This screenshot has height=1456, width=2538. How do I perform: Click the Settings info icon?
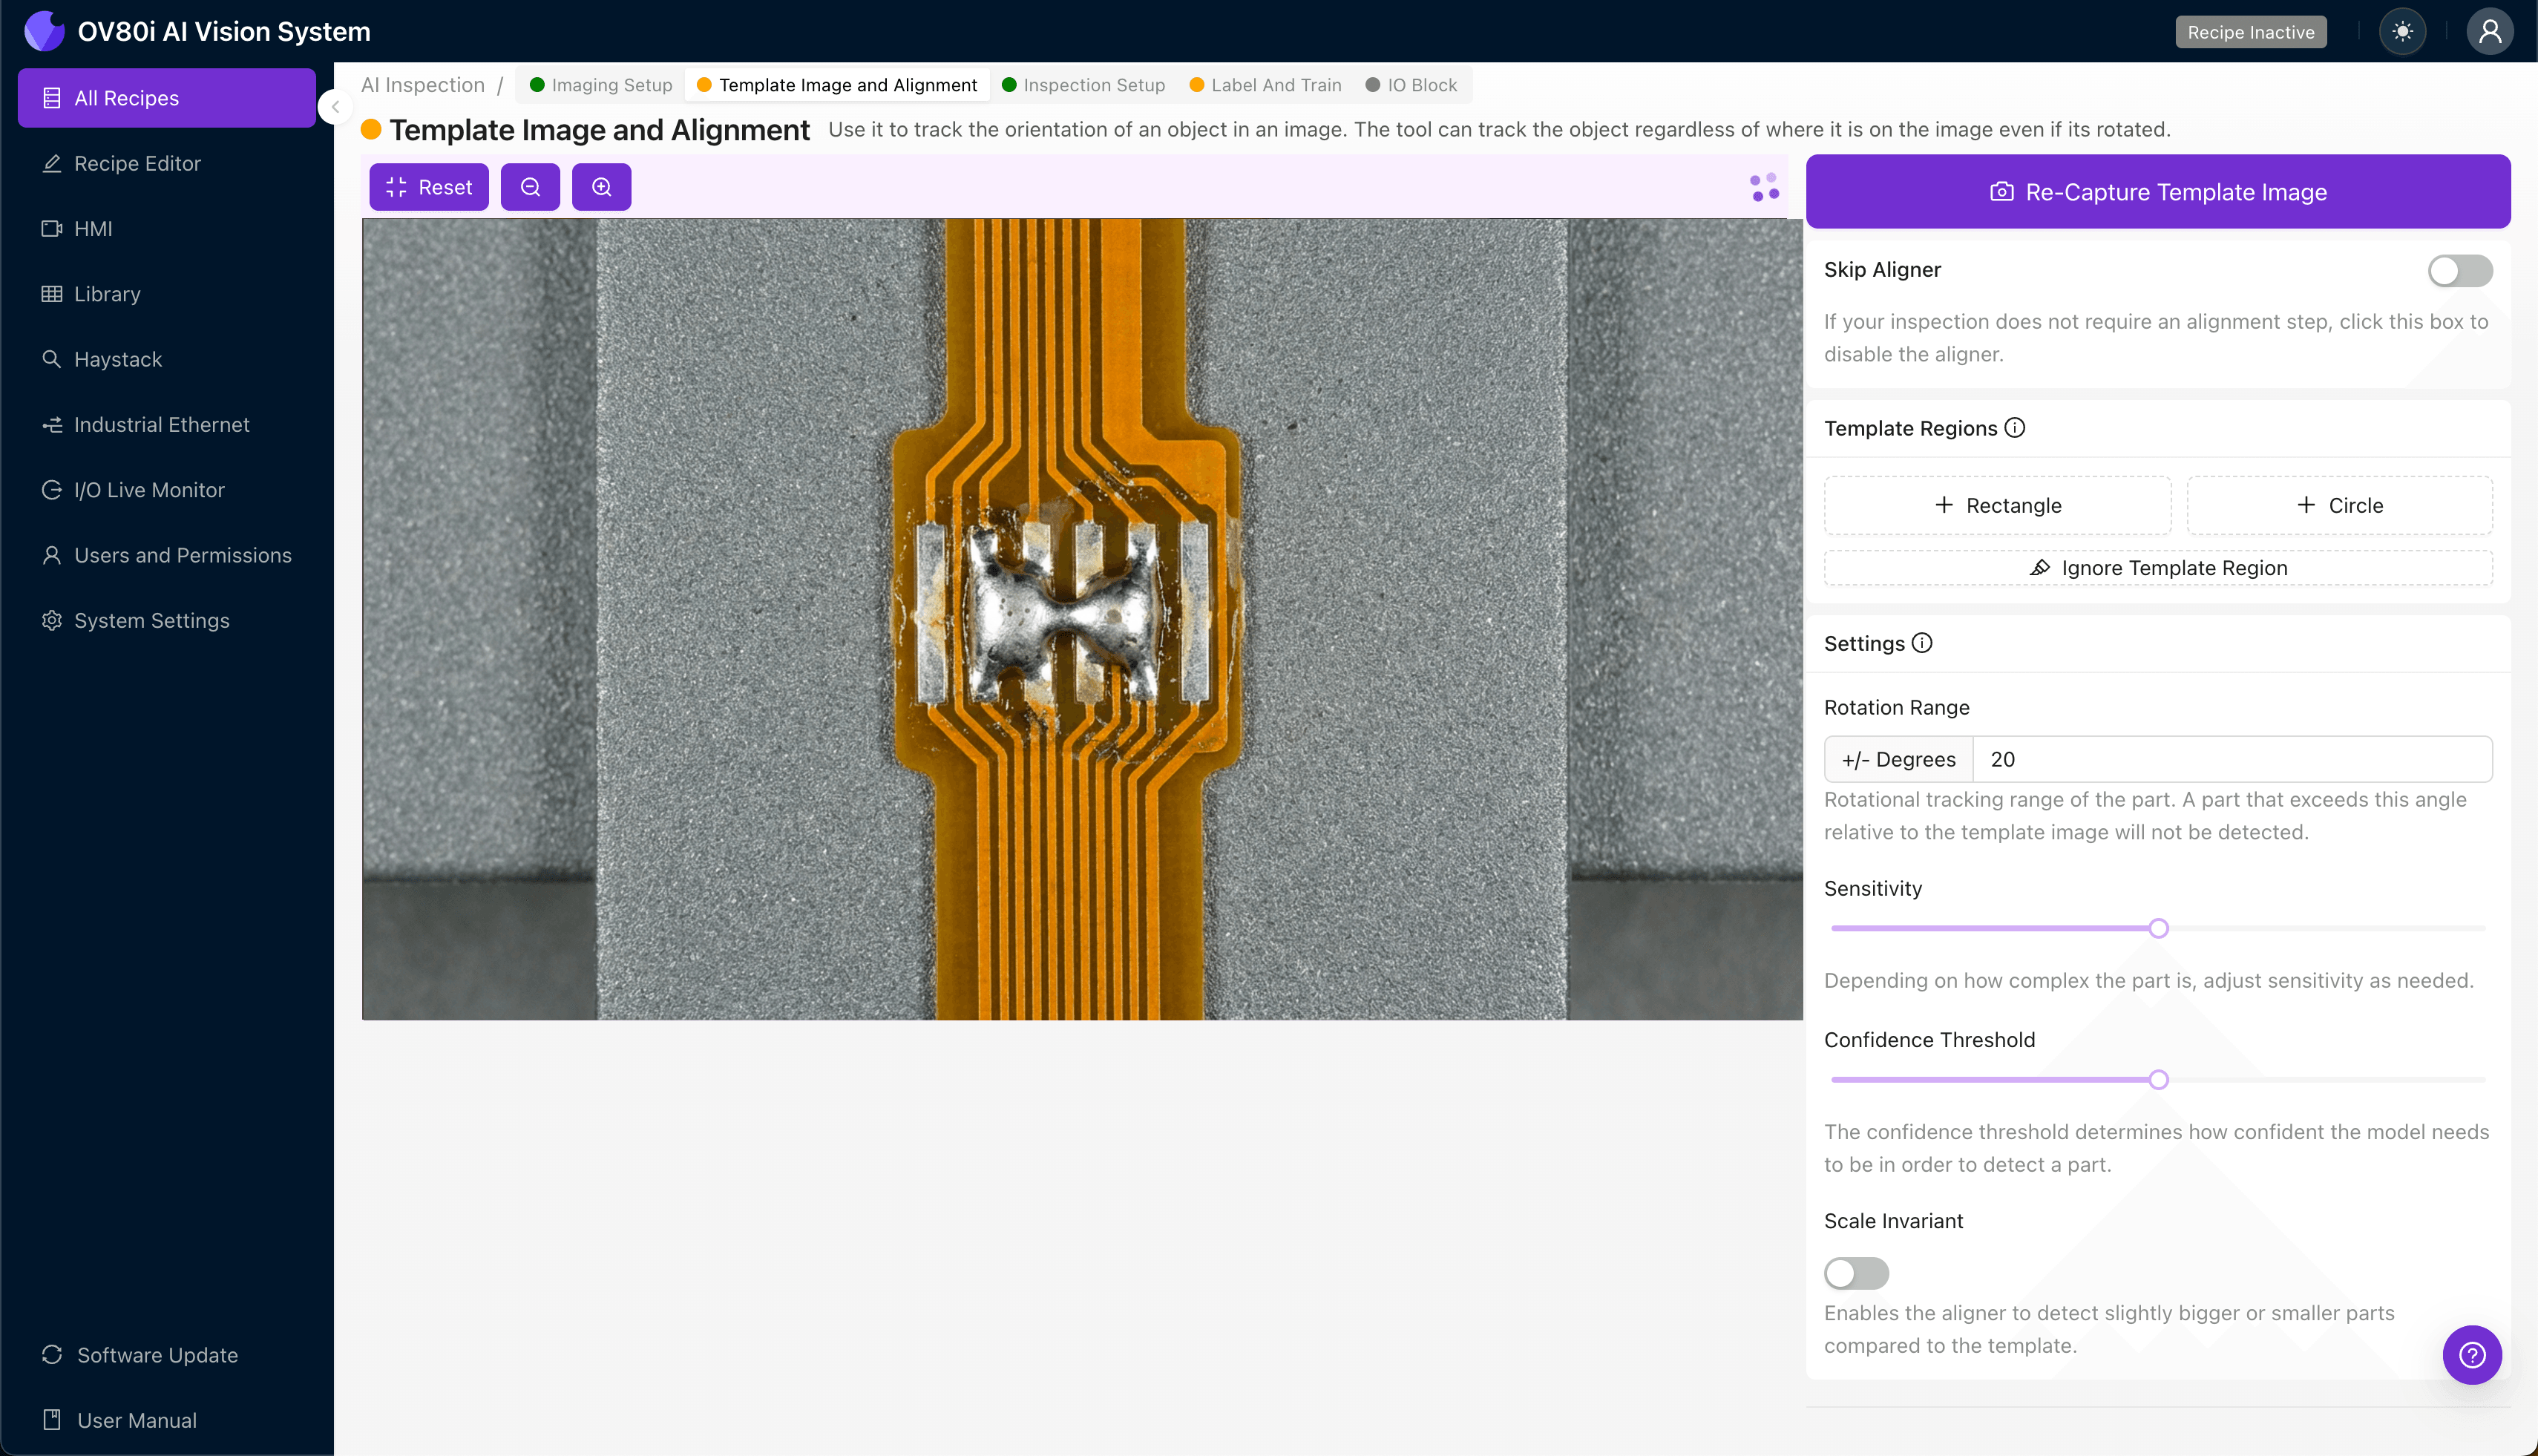(1922, 643)
